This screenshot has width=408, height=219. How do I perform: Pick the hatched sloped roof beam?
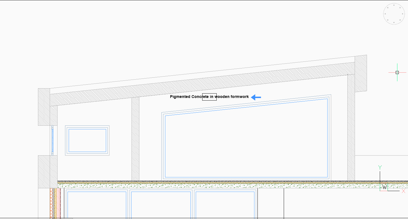click(x=201, y=84)
